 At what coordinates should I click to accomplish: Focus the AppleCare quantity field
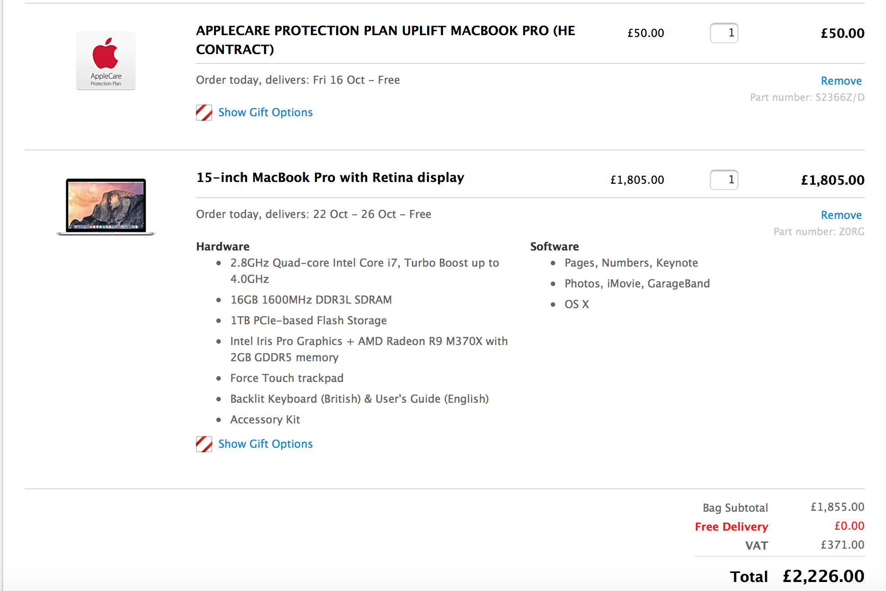pyautogui.click(x=724, y=33)
